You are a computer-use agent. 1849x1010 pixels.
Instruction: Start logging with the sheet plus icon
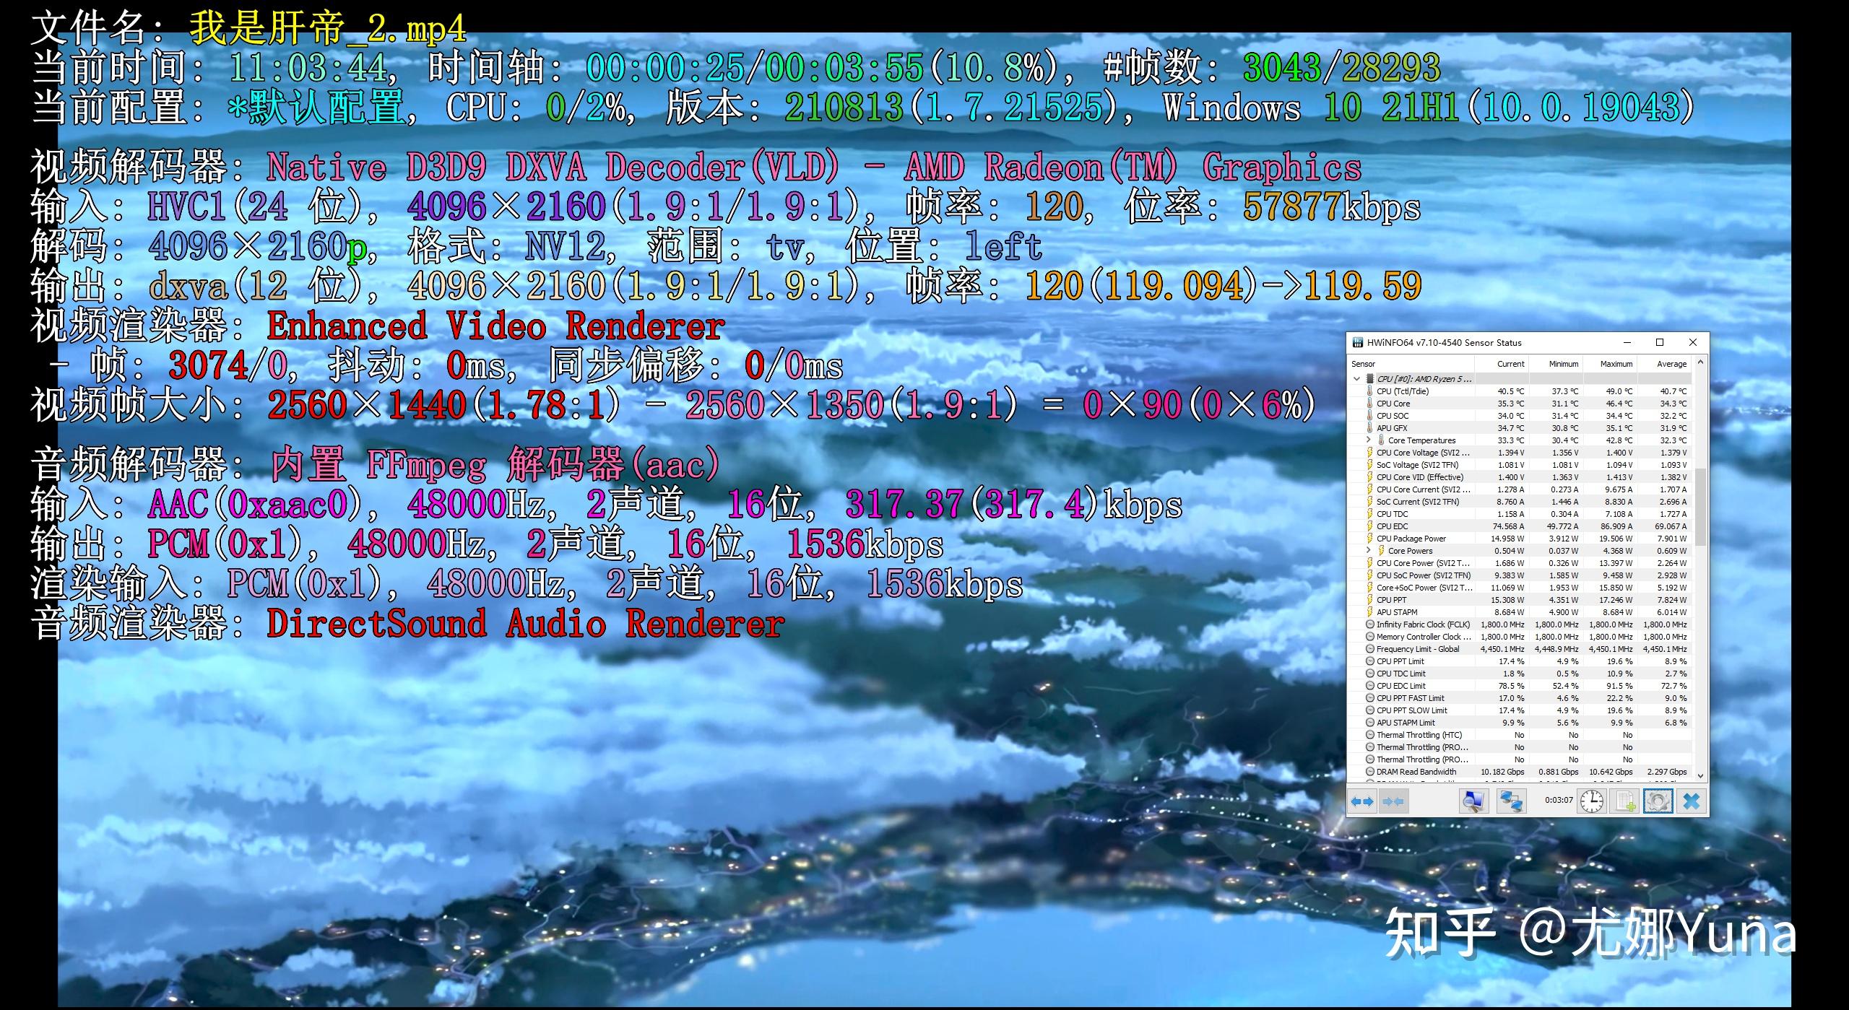(x=1625, y=801)
